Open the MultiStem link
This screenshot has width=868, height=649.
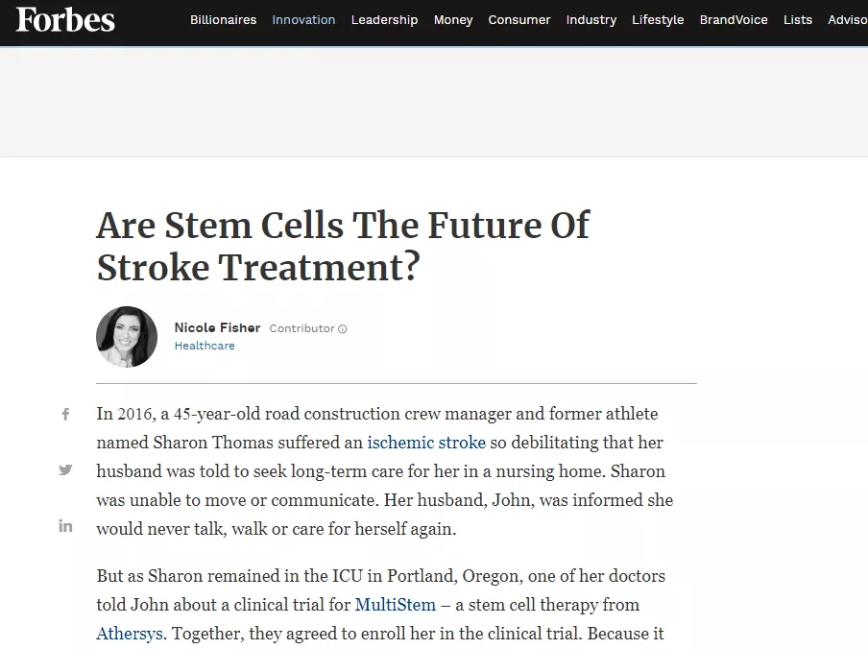pos(396,605)
